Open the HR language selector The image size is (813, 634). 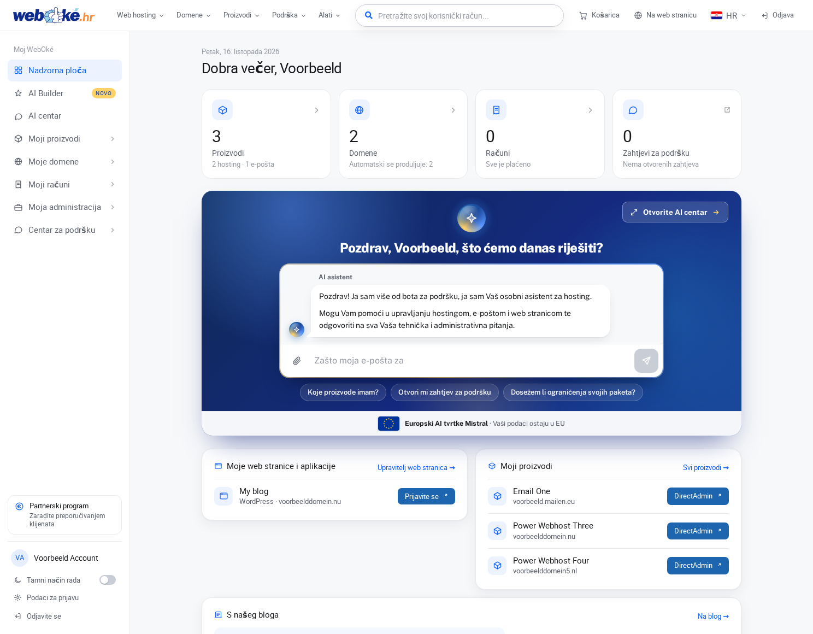[x=728, y=15]
